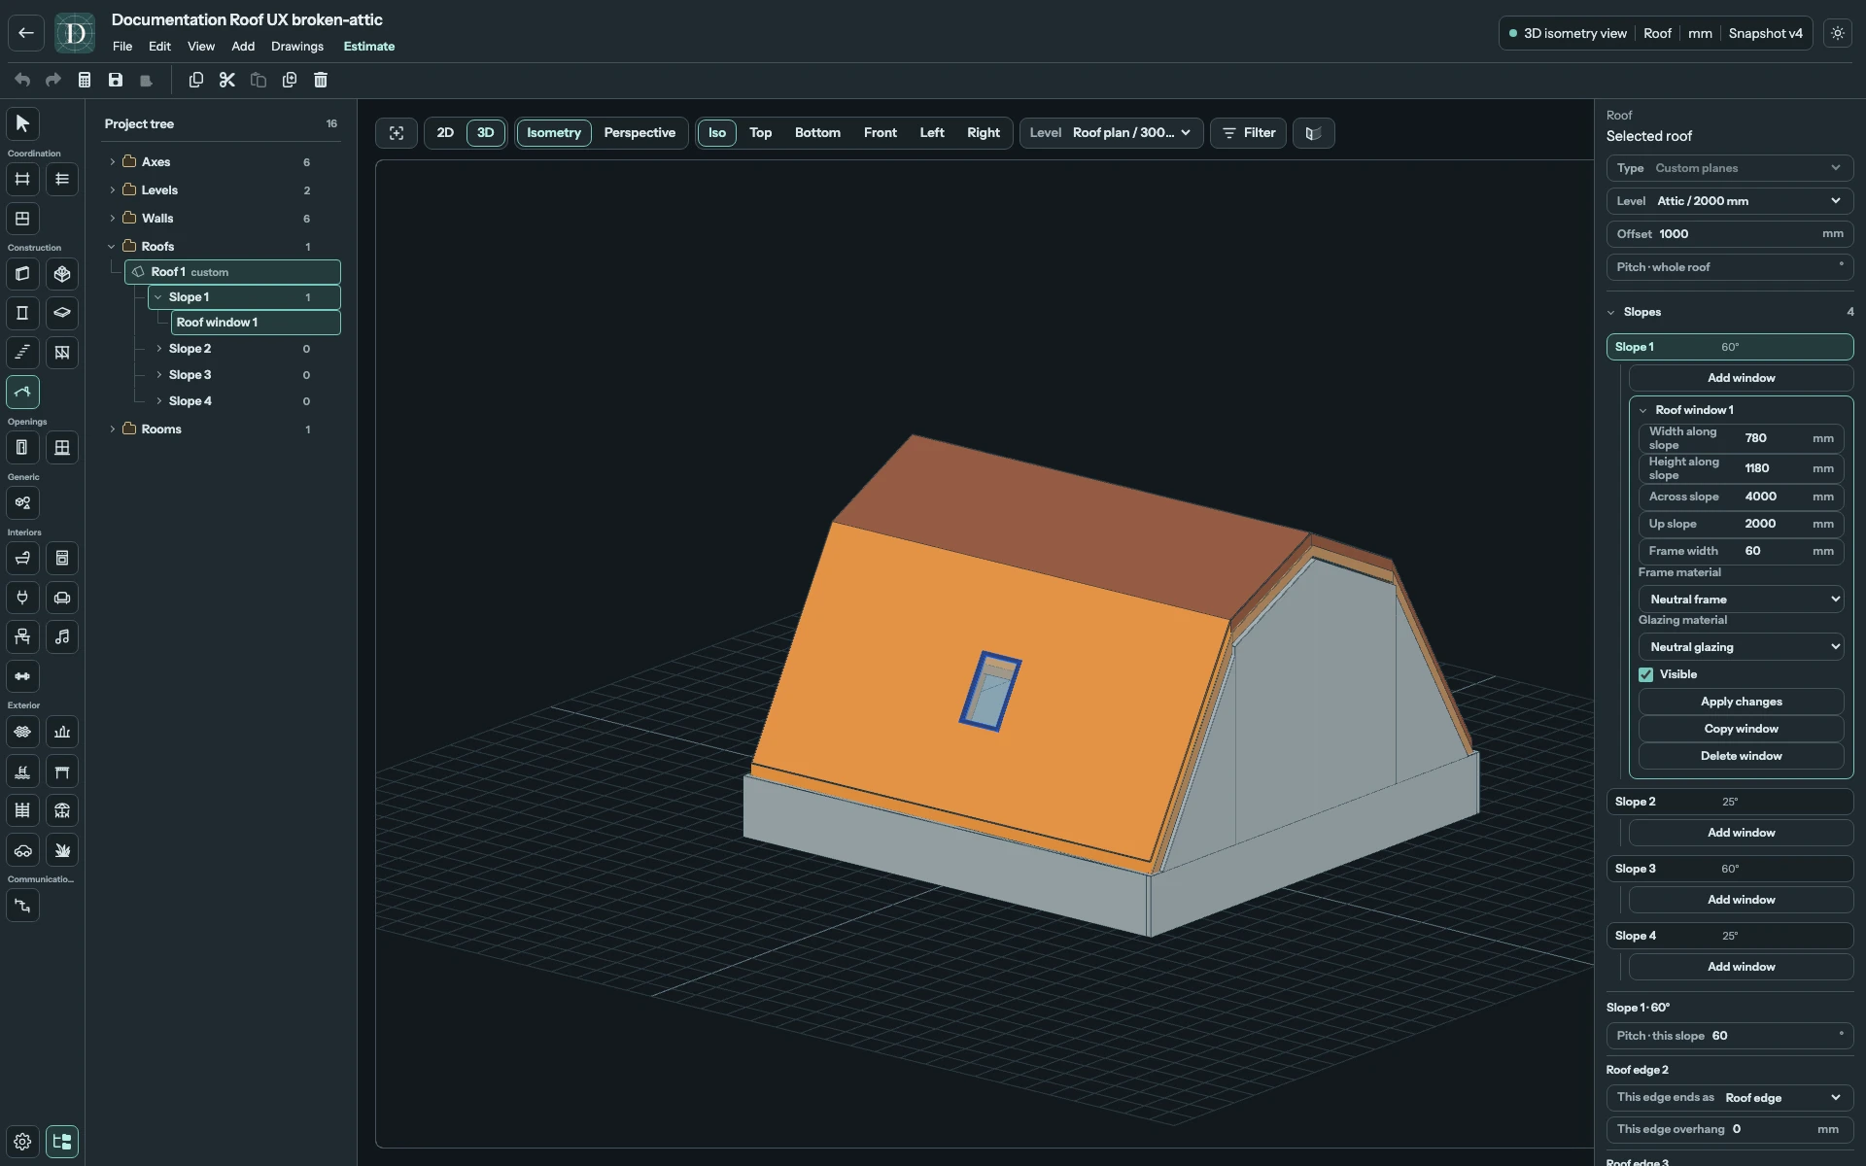Image resolution: width=1866 pixels, height=1166 pixels.
Task: Click Apply changes button
Action: point(1741,702)
